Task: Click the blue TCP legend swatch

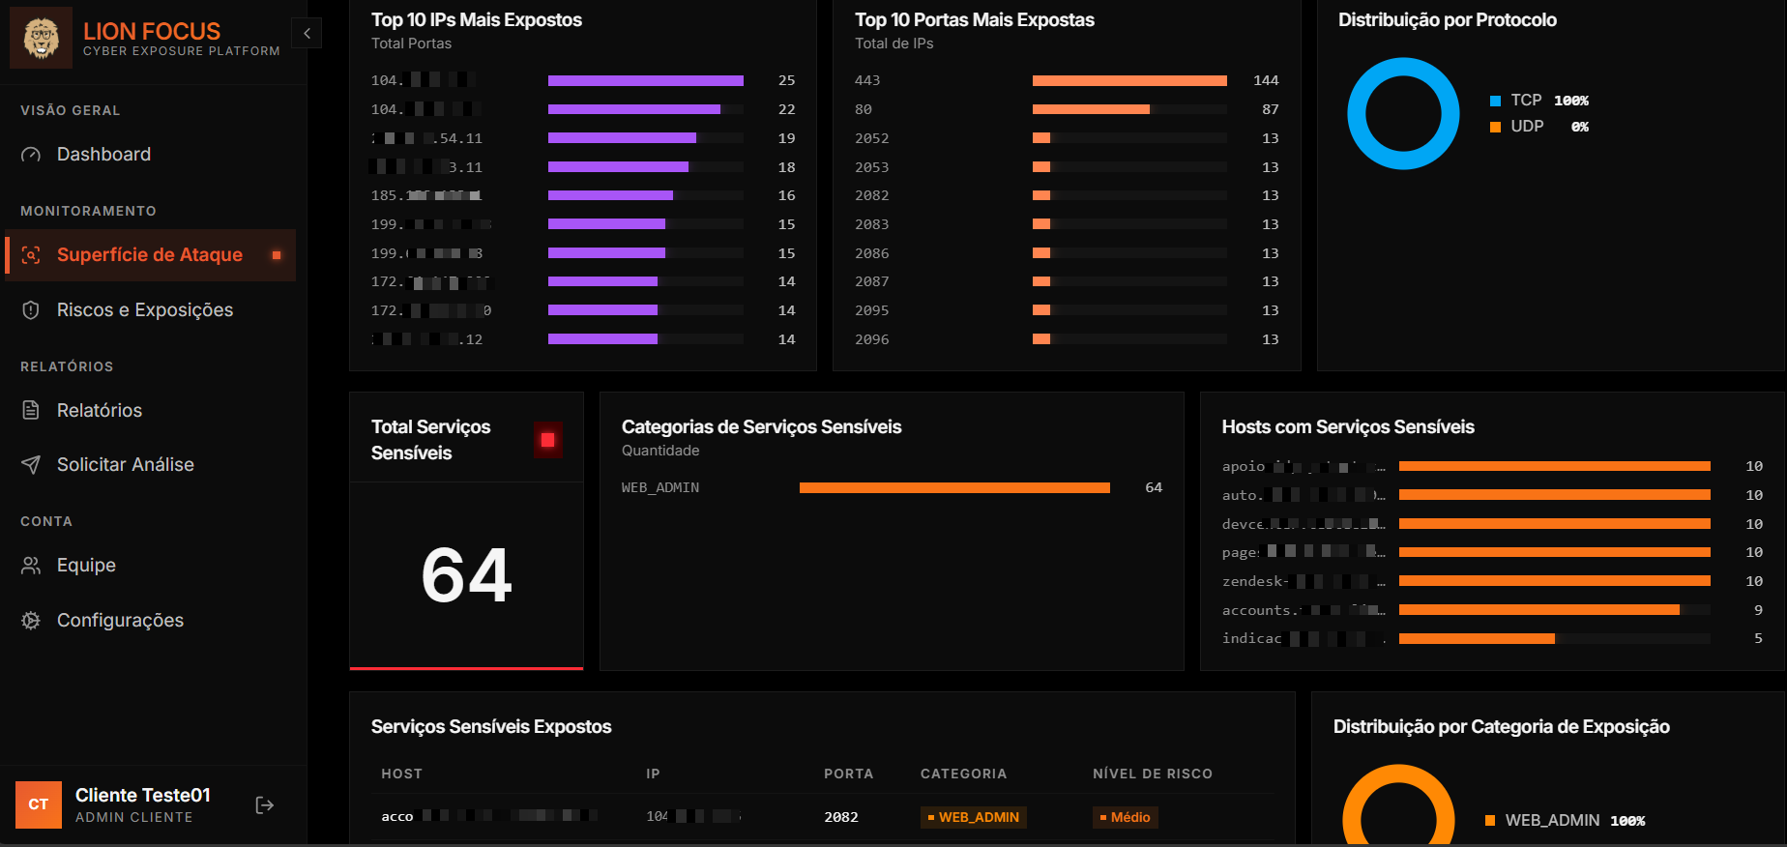Action: (x=1495, y=101)
